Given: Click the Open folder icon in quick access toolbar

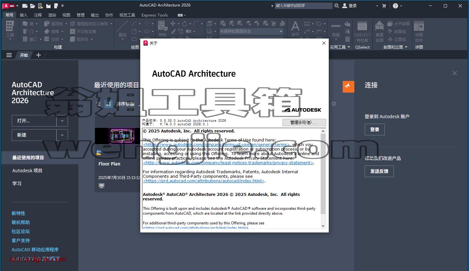Looking at the screenshot, I should tap(32, 6).
